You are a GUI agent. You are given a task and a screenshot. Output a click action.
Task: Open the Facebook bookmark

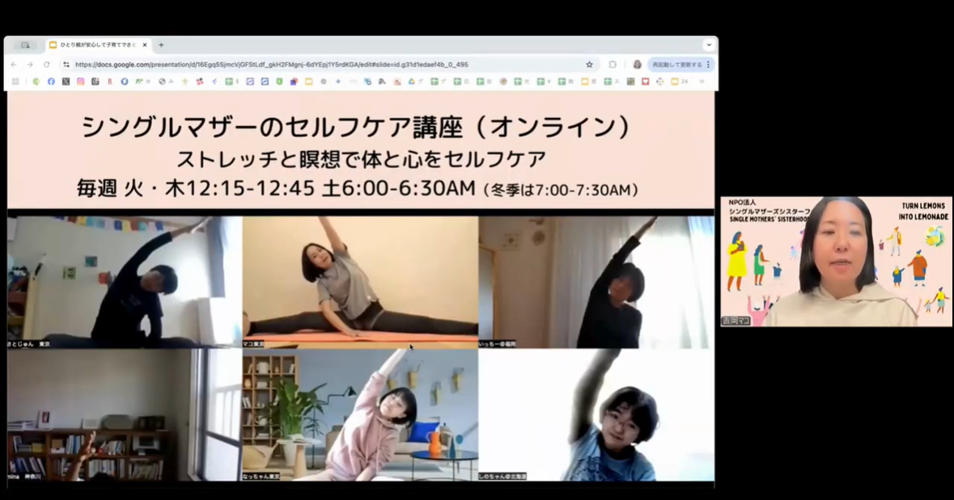51,82
